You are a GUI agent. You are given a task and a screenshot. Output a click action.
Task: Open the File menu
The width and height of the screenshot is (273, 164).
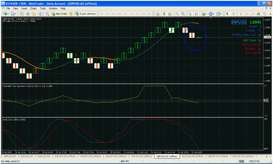[x=8, y=8]
